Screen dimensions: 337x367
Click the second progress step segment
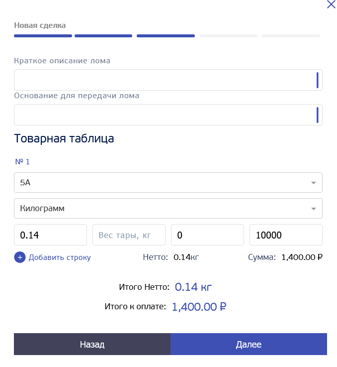(x=103, y=36)
